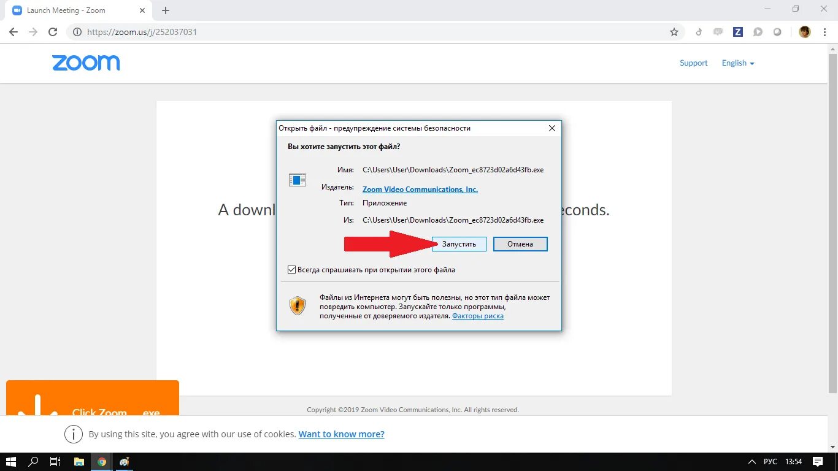
Task: Click the file path next to Из
Action: (x=453, y=220)
